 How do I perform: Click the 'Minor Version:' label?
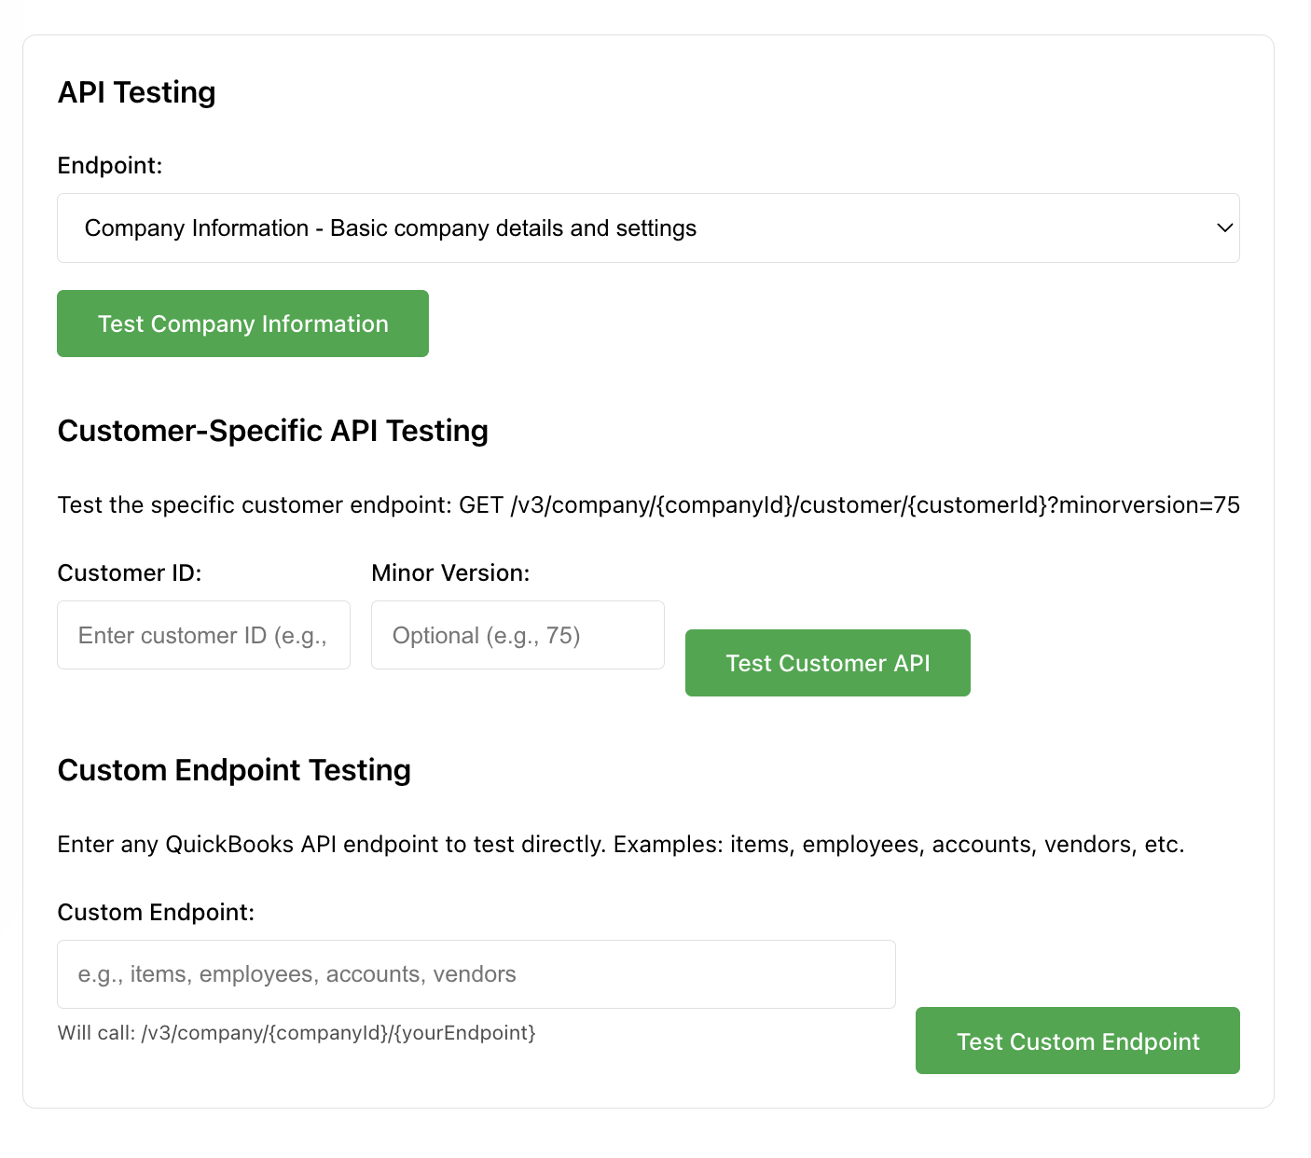coord(450,573)
